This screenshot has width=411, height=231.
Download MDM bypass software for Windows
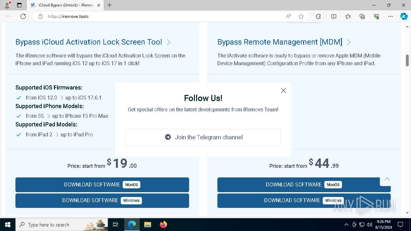(x=304, y=201)
